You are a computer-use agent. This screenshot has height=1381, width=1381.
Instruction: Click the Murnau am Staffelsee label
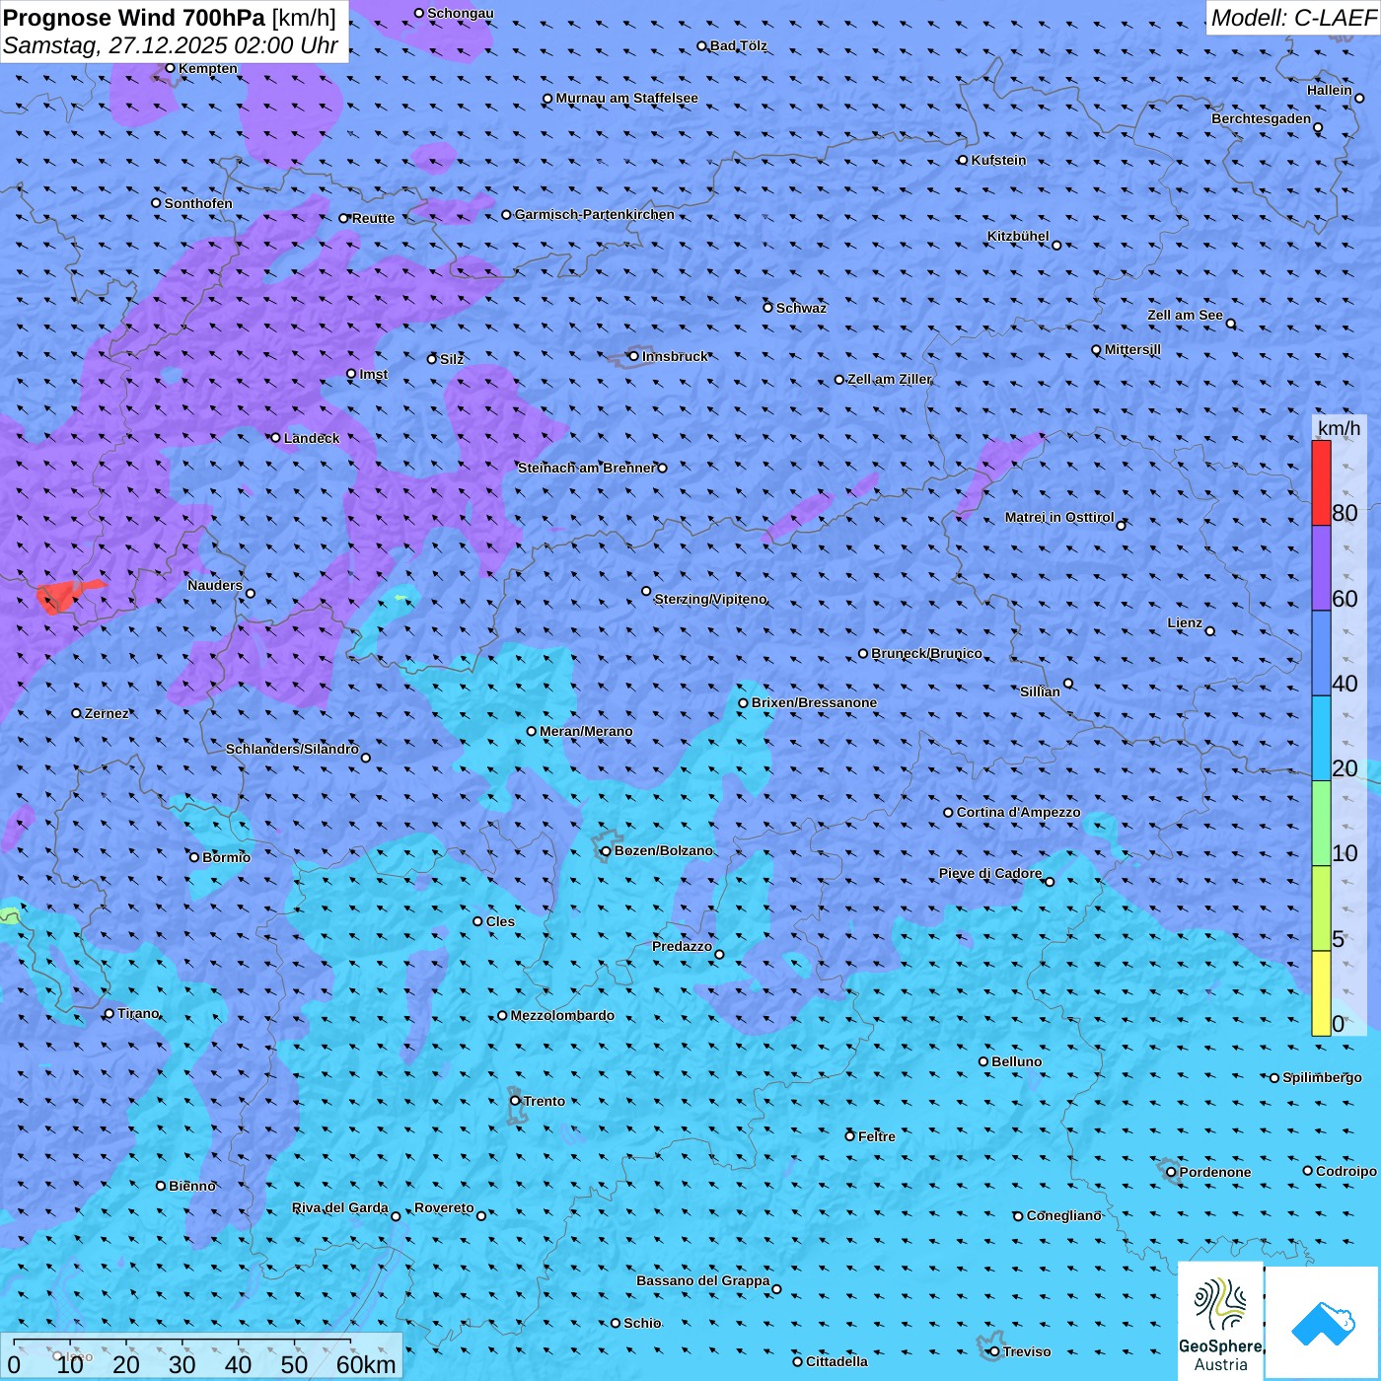(627, 98)
